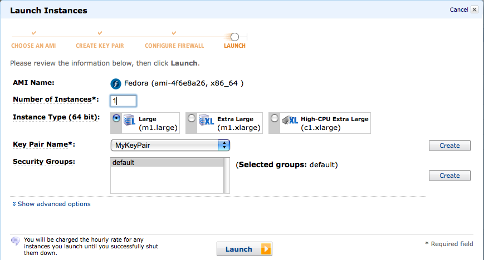Go to the Create Key Pair step

click(x=100, y=46)
